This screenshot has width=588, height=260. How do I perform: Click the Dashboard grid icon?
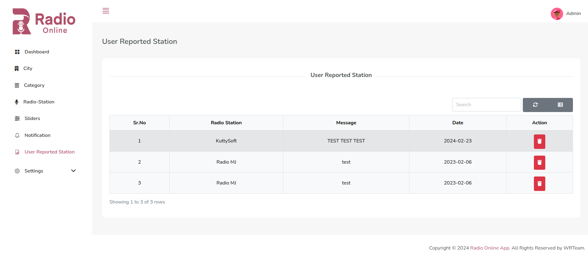[17, 52]
